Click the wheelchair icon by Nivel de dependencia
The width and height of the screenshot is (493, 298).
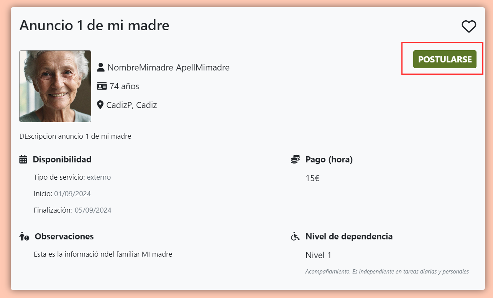(295, 236)
